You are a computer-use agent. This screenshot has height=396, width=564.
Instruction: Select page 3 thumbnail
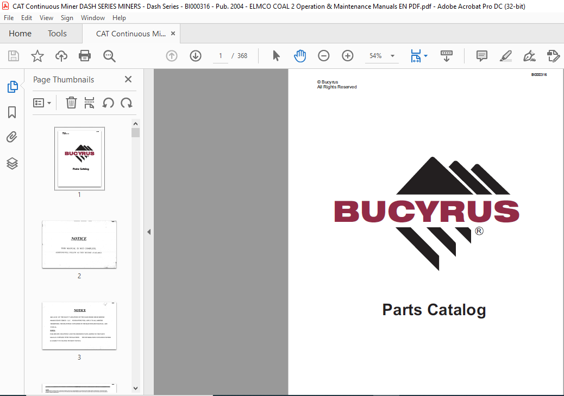(x=79, y=326)
